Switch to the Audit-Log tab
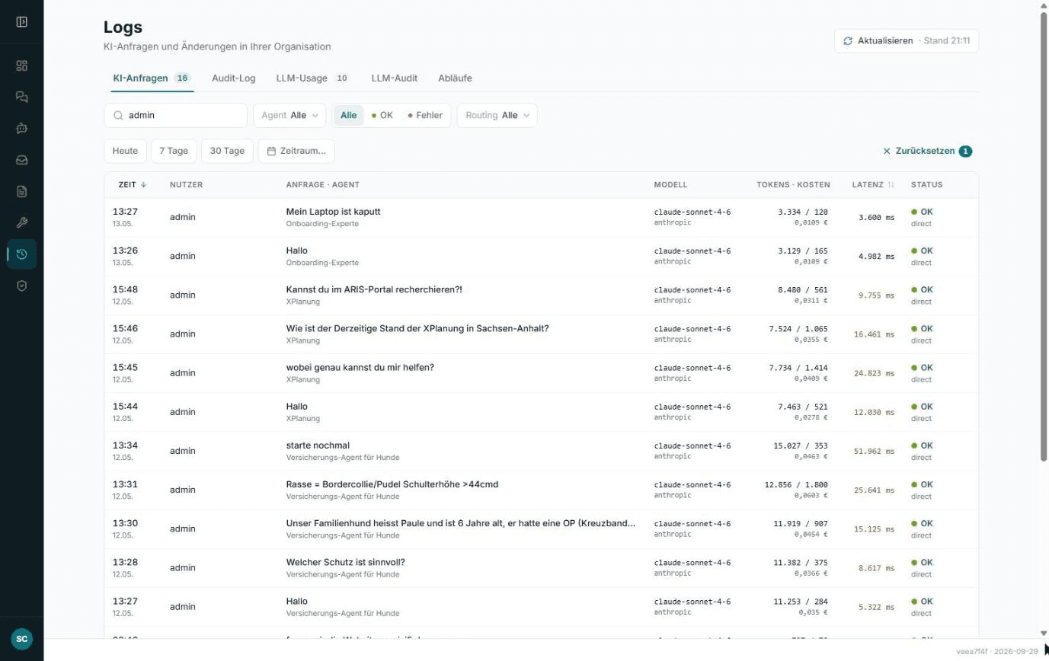 [234, 78]
